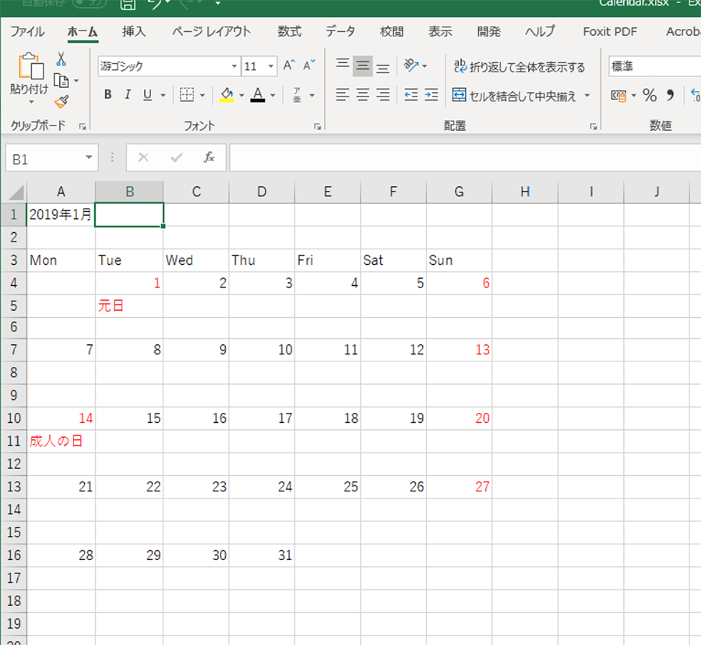Image resolution: width=701 pixels, height=645 pixels.
Task: Select row 17 header
Action: pos(14,578)
